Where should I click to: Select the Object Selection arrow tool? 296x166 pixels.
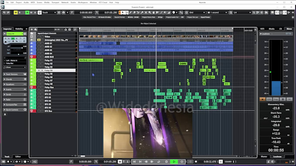pyautogui.click(x=123, y=13)
